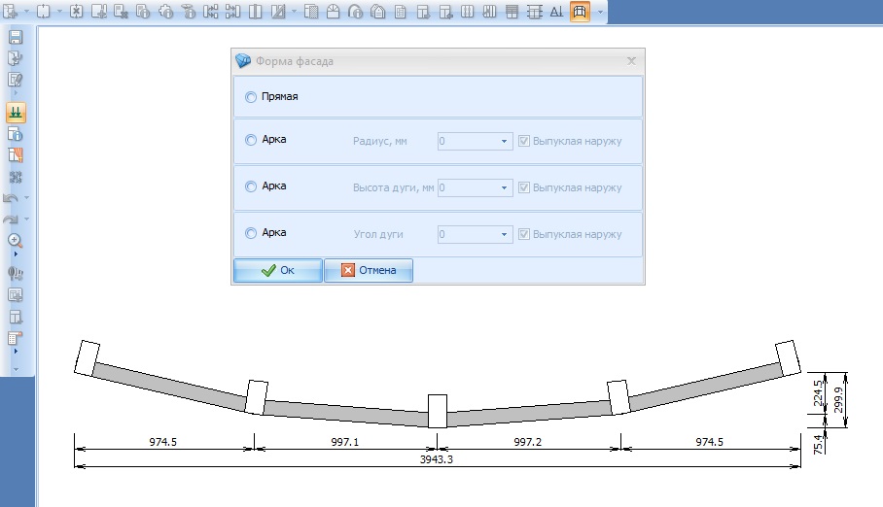
Task: Open top toolbar overflow options arrow
Action: (600, 12)
